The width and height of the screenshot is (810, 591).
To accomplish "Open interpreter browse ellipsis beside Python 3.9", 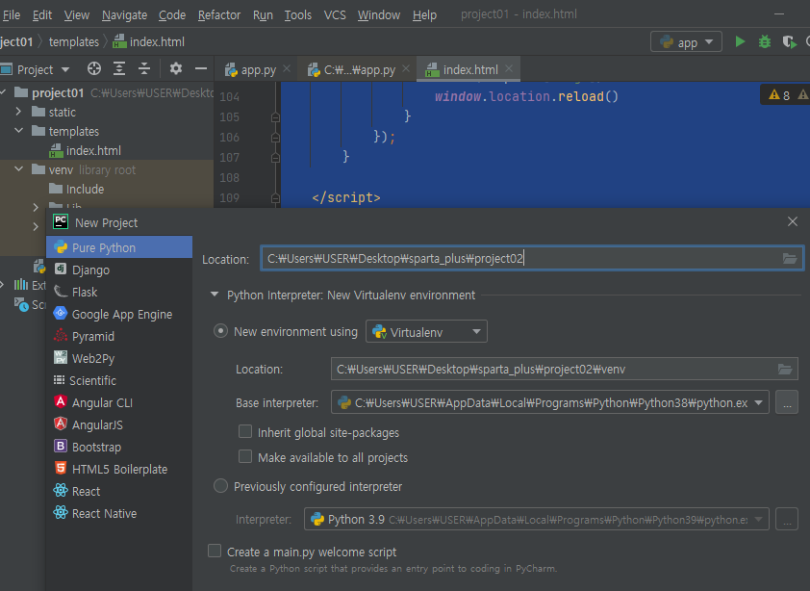I will click(787, 519).
